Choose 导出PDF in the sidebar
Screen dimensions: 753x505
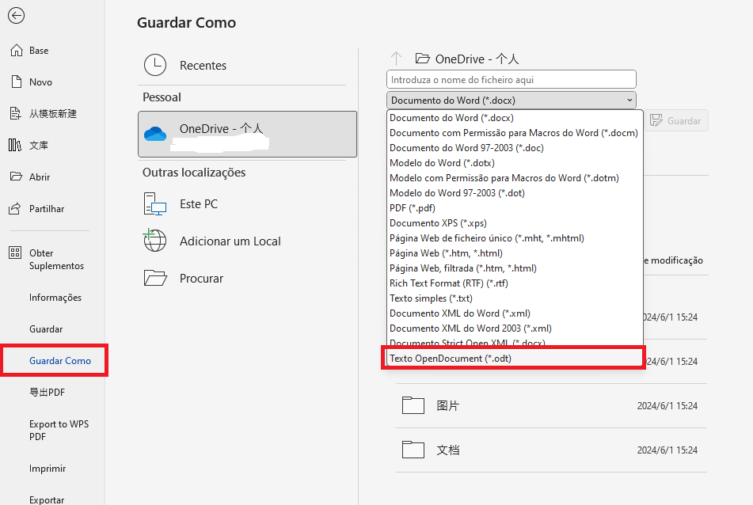click(x=47, y=392)
